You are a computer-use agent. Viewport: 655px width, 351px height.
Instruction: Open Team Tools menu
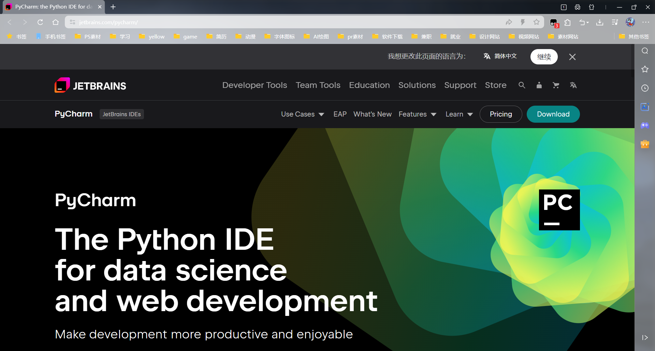pos(318,85)
